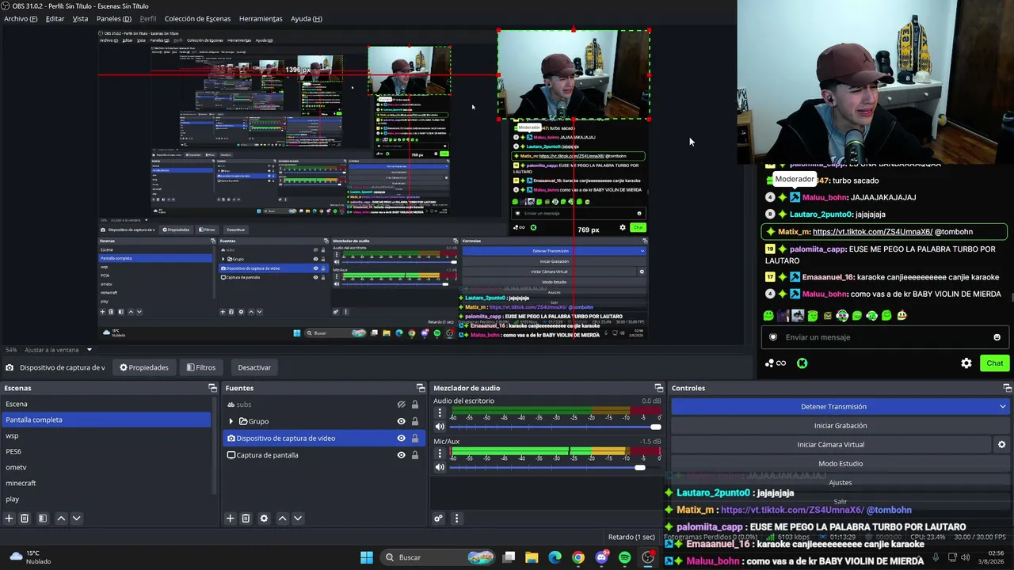The height and width of the screenshot is (570, 1014).
Task: Expand the Grupo source folder
Action: click(x=231, y=421)
